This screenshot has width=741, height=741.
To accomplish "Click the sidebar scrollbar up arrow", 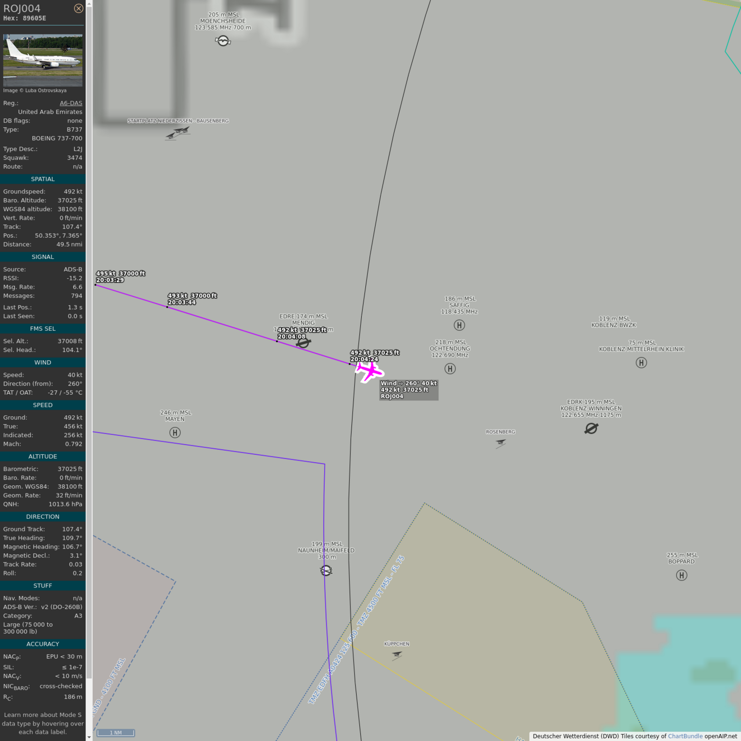I will 89,4.
